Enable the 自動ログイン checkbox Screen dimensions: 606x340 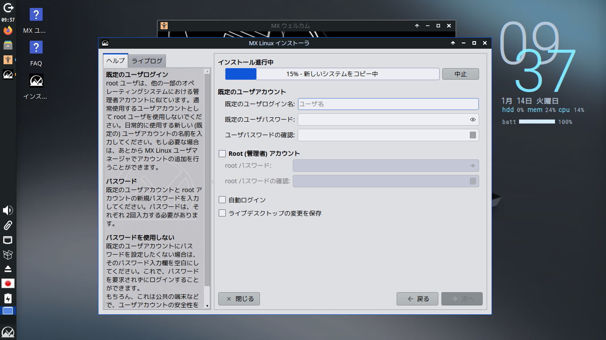(x=223, y=200)
